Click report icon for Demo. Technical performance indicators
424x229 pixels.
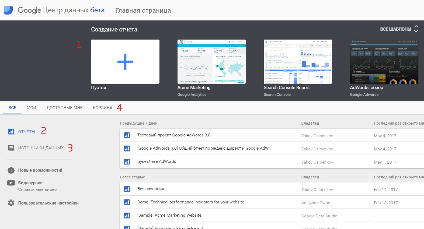(127, 202)
